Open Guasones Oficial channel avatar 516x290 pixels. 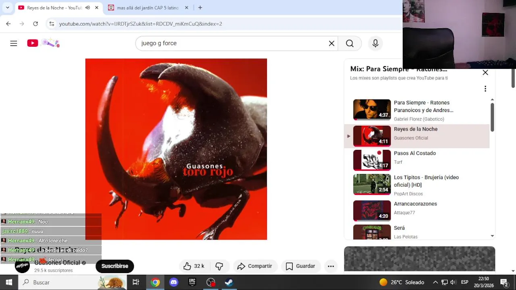[x=22, y=266]
